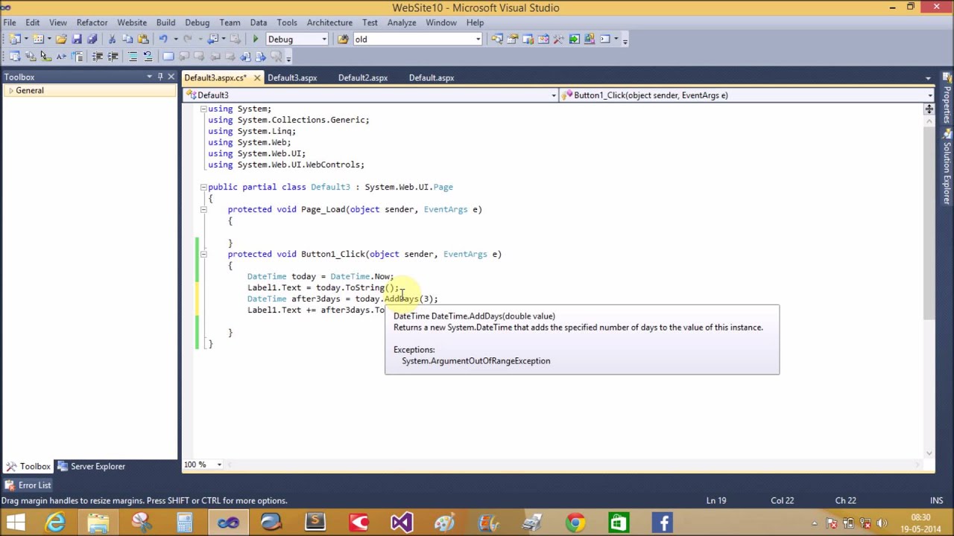The width and height of the screenshot is (954, 536).
Task: Click the Open File toolbar icon
Action: click(x=61, y=39)
